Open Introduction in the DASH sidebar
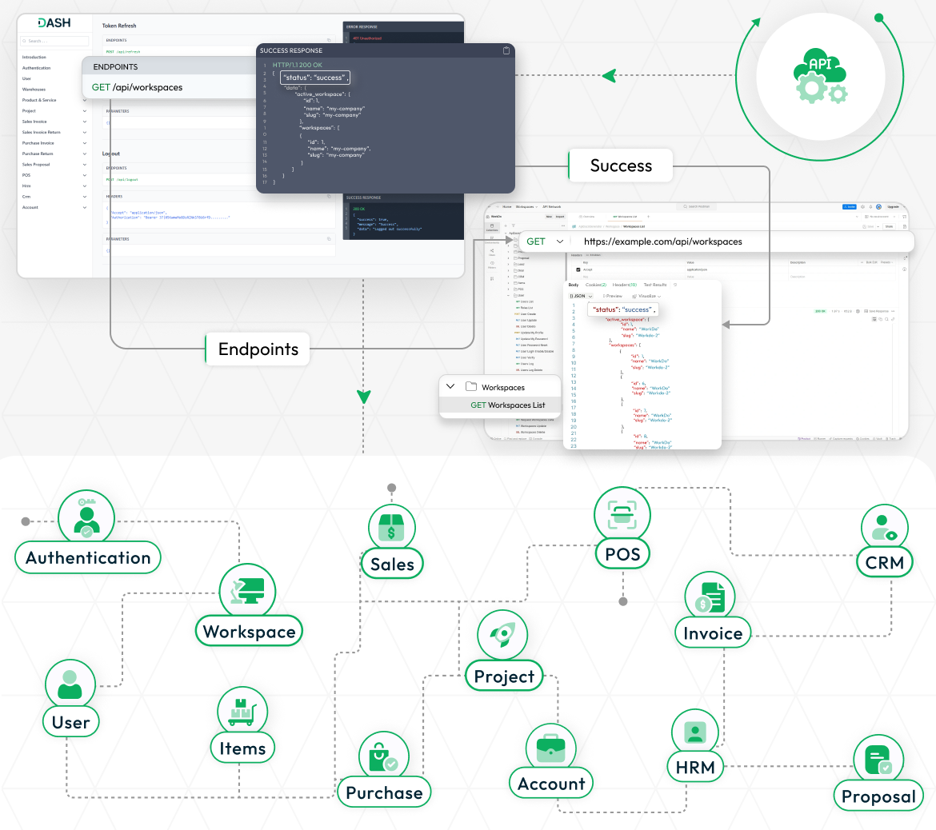Screen dimensions: 936x830 (x=34, y=58)
